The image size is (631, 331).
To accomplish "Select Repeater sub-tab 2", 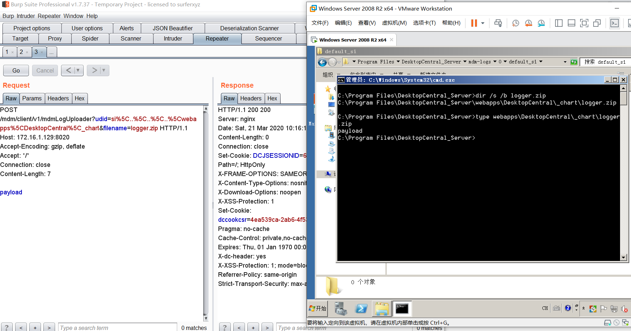I will [21, 52].
